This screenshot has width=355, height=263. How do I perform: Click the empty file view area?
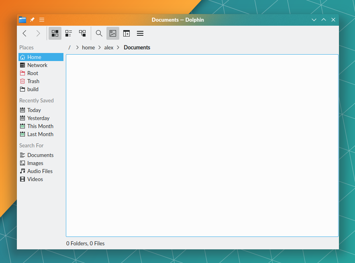click(202, 145)
